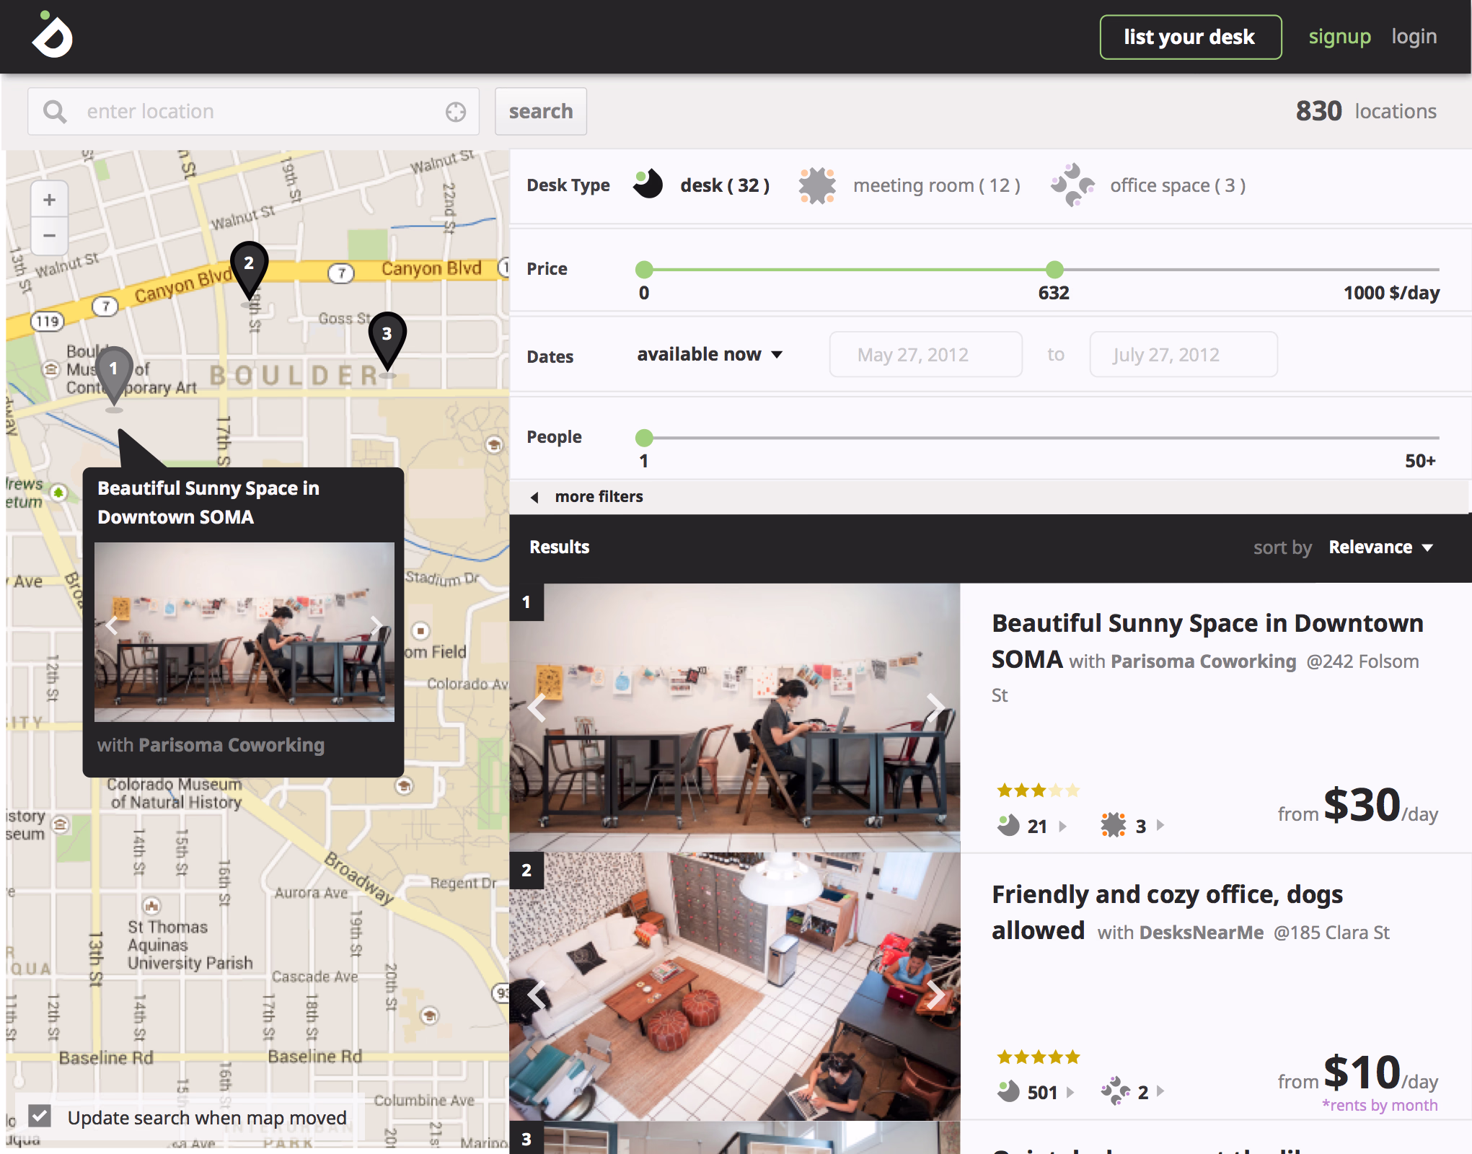Click price minimum slider handle at 0
The width and height of the screenshot is (1472, 1154).
[x=644, y=270]
